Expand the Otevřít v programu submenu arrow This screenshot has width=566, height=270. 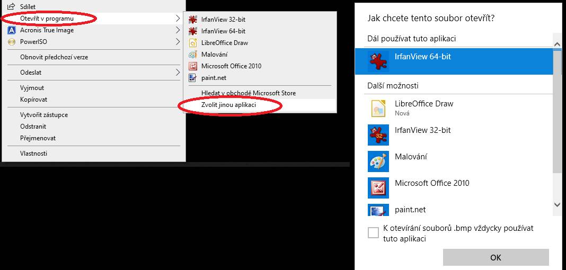(177, 18)
